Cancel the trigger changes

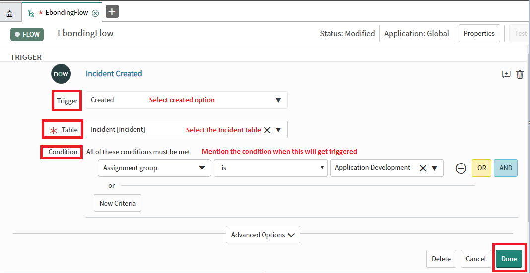pos(476,259)
